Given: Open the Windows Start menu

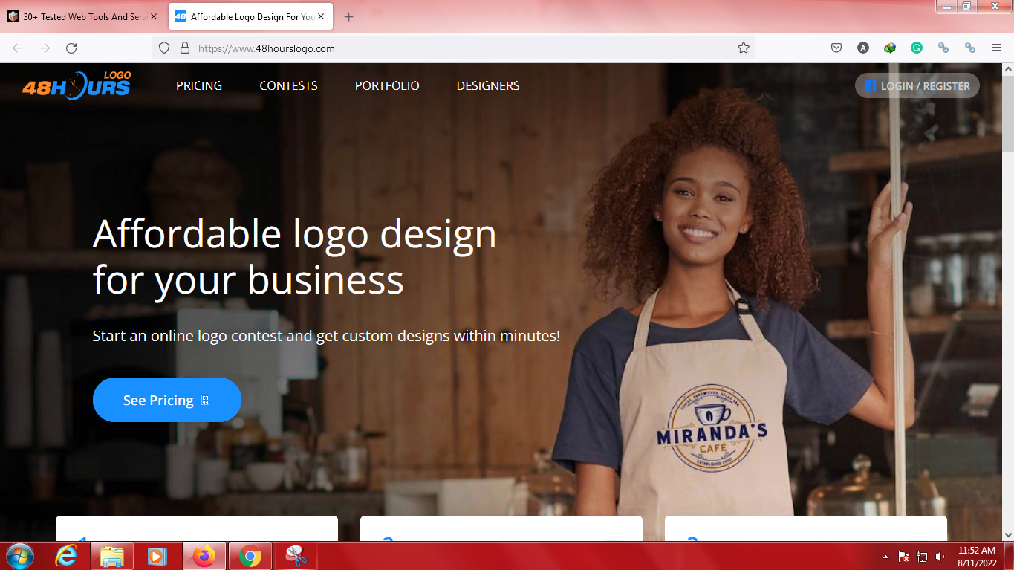Looking at the screenshot, I should [19, 556].
